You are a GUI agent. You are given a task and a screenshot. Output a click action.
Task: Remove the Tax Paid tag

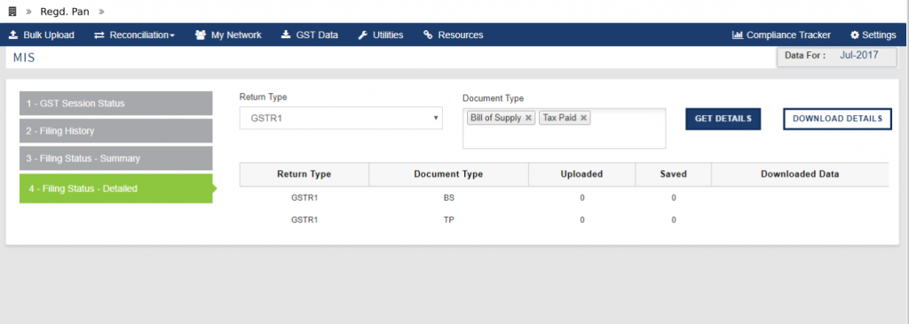[x=583, y=118]
